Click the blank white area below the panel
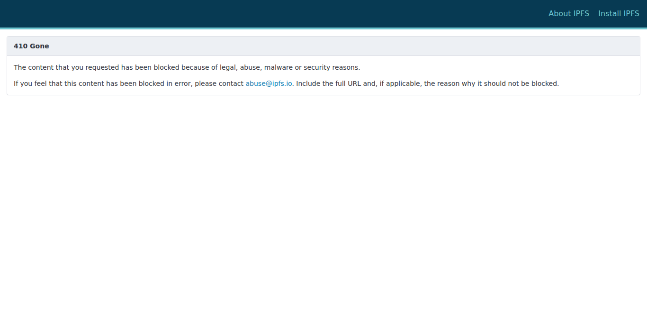This screenshot has width=647, height=323. [x=323, y=209]
